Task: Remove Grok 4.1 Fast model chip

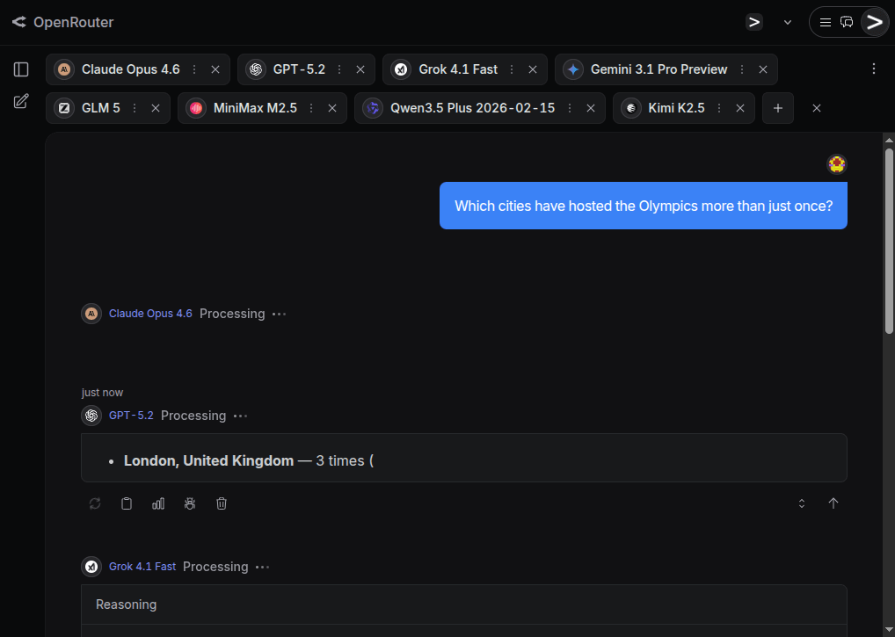Action: 533,69
